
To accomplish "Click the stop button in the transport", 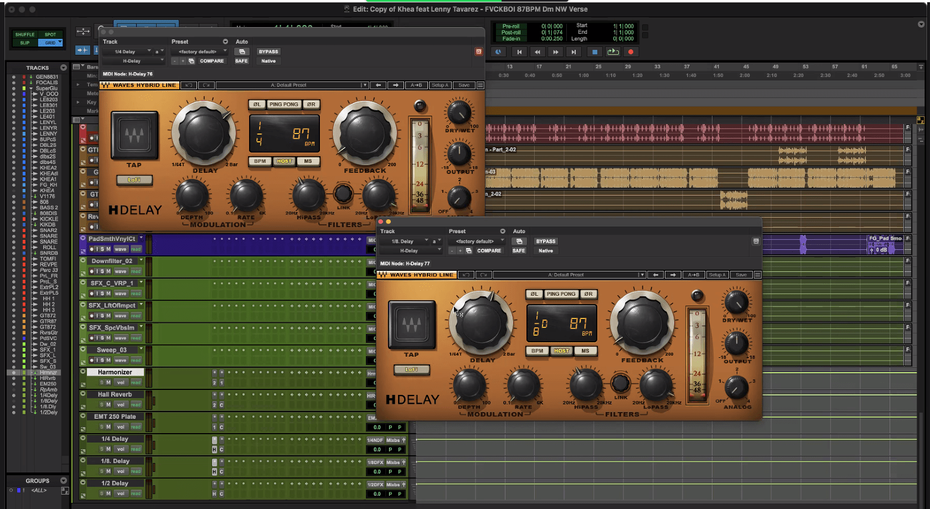I will coord(595,52).
